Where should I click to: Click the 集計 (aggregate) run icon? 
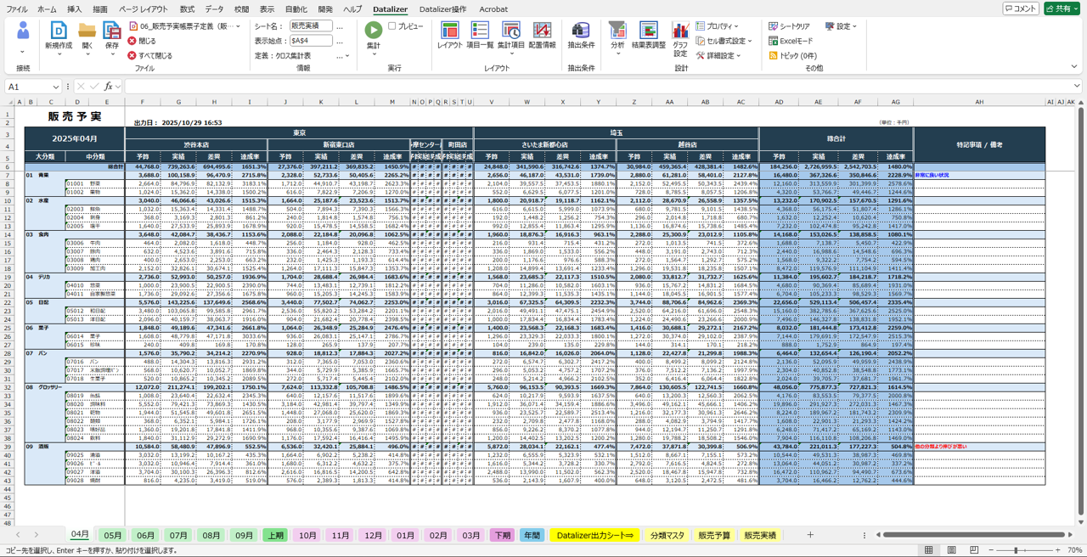click(x=373, y=31)
